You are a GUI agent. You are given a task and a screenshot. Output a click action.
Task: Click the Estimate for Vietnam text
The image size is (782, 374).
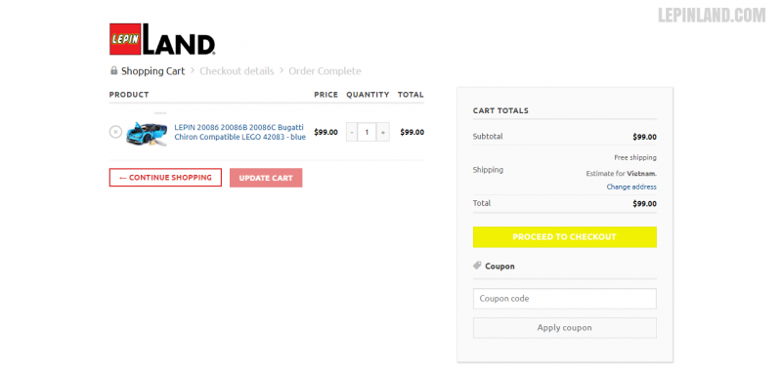point(622,174)
